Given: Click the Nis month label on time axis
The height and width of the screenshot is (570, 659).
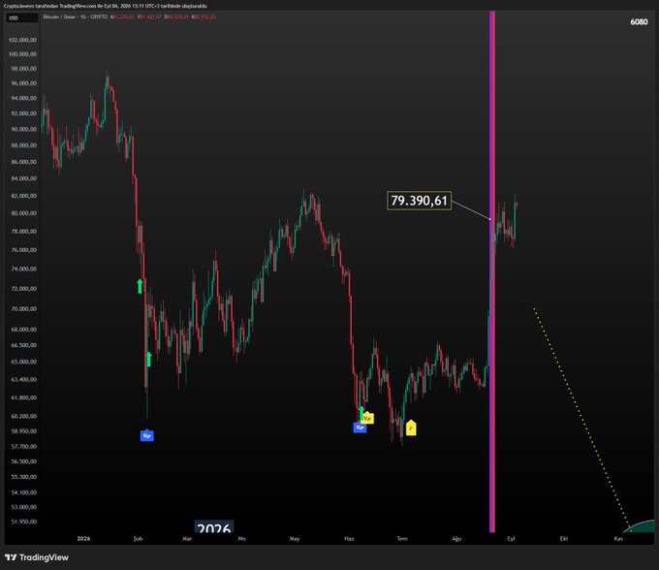Looking at the screenshot, I should [241, 538].
